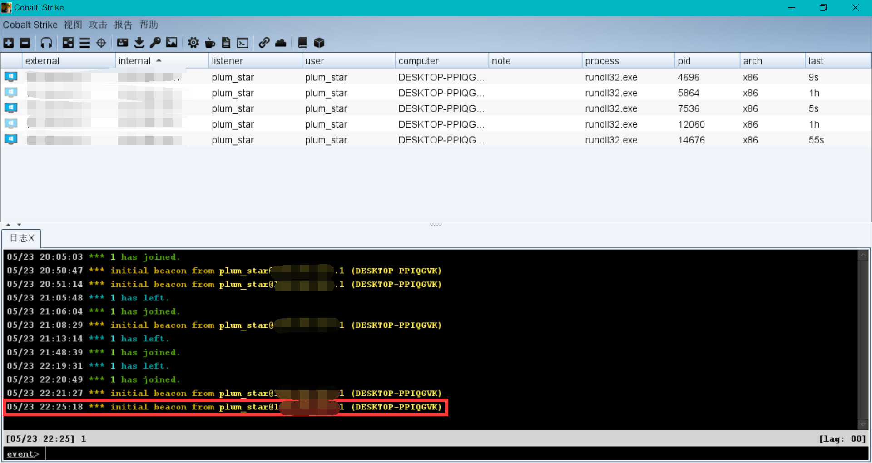Image resolution: width=872 pixels, height=463 pixels.
Task: Switch to session table view icon
Action: point(84,43)
